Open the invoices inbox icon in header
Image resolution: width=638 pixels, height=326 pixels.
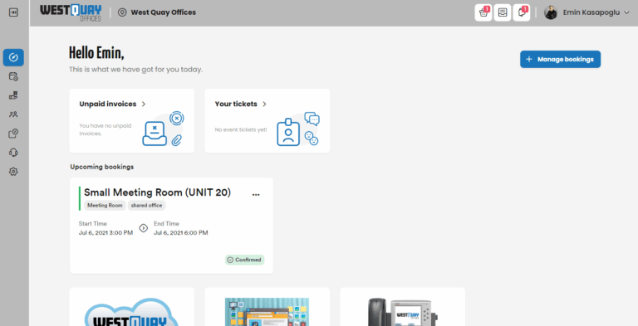click(503, 12)
